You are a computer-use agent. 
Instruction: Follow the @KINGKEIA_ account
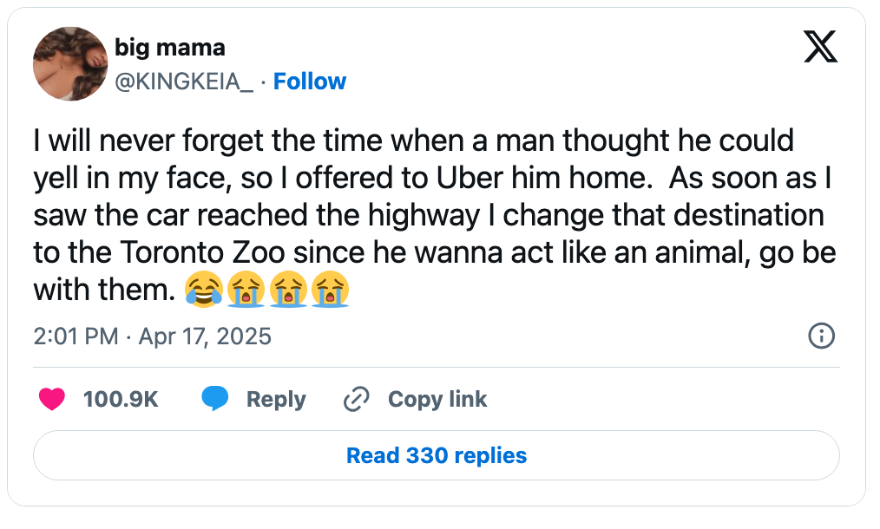point(310,81)
